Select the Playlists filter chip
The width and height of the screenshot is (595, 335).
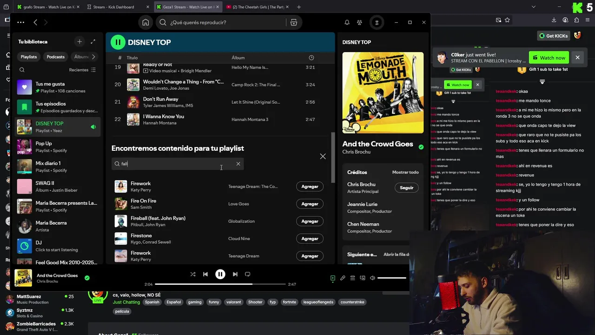coord(28,57)
